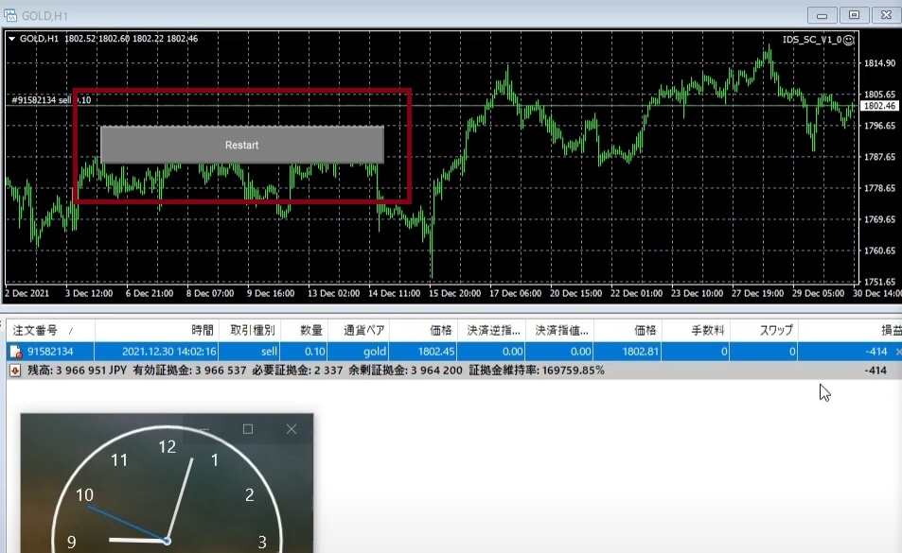Close the analog clock window
This screenshot has width=902, height=553.
click(x=292, y=429)
